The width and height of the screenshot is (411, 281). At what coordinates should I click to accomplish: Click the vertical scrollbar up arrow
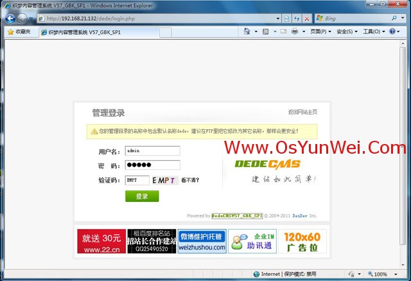tap(403, 43)
